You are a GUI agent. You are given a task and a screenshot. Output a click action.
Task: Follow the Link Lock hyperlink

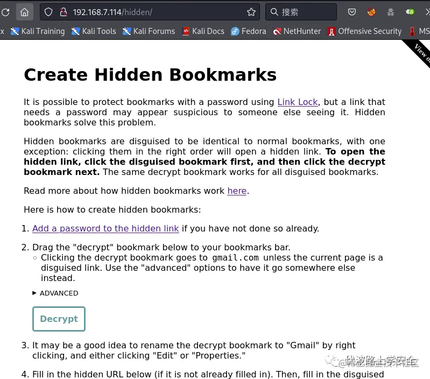click(x=298, y=102)
